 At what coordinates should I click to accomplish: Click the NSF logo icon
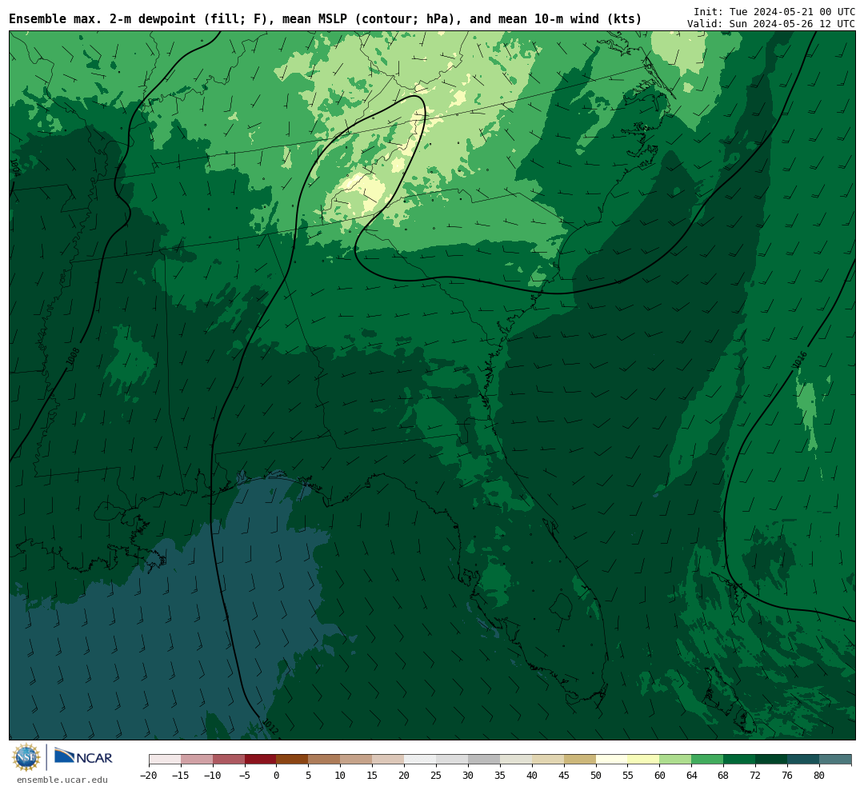[x=26, y=757]
